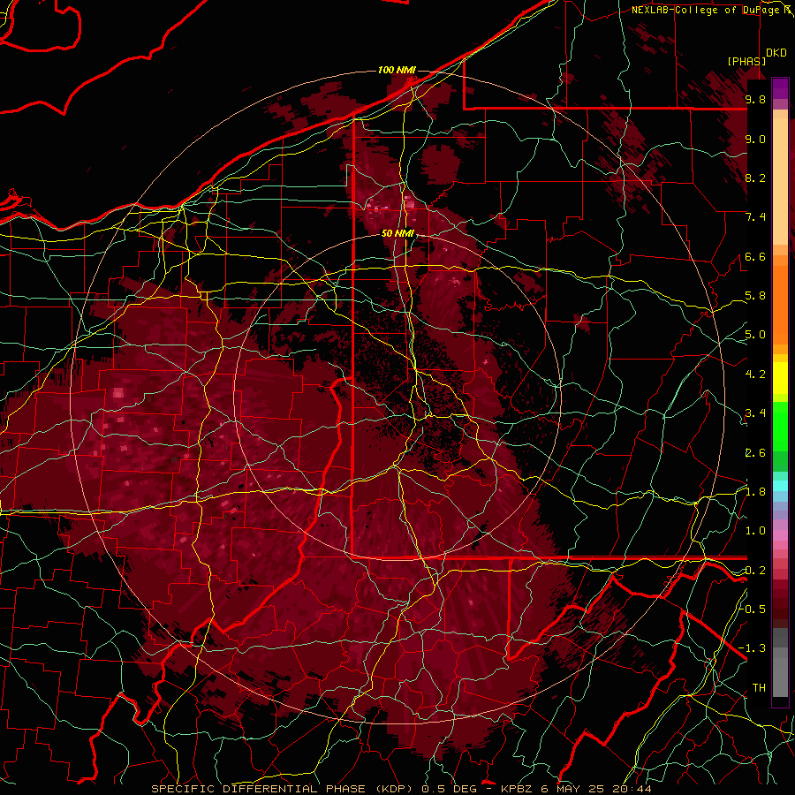Click the 9.8 legend value
Screen dimensions: 795x795
click(755, 99)
